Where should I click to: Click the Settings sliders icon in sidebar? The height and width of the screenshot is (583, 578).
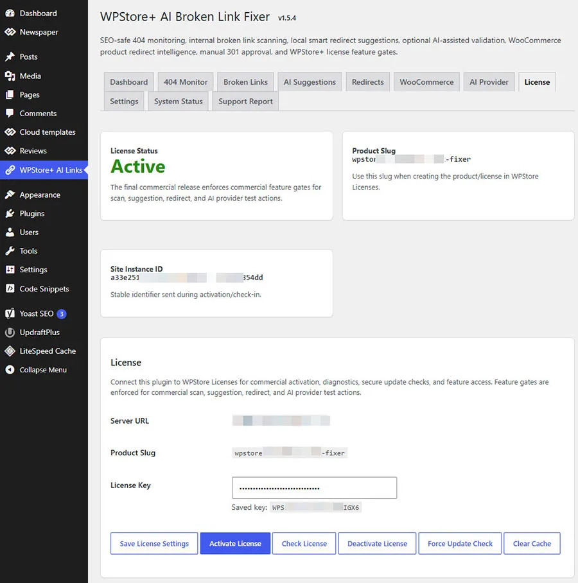(10, 270)
